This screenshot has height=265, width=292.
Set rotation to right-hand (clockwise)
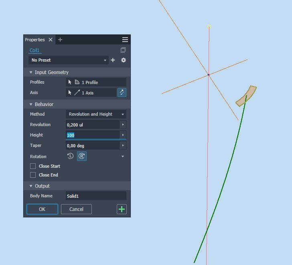81,156
